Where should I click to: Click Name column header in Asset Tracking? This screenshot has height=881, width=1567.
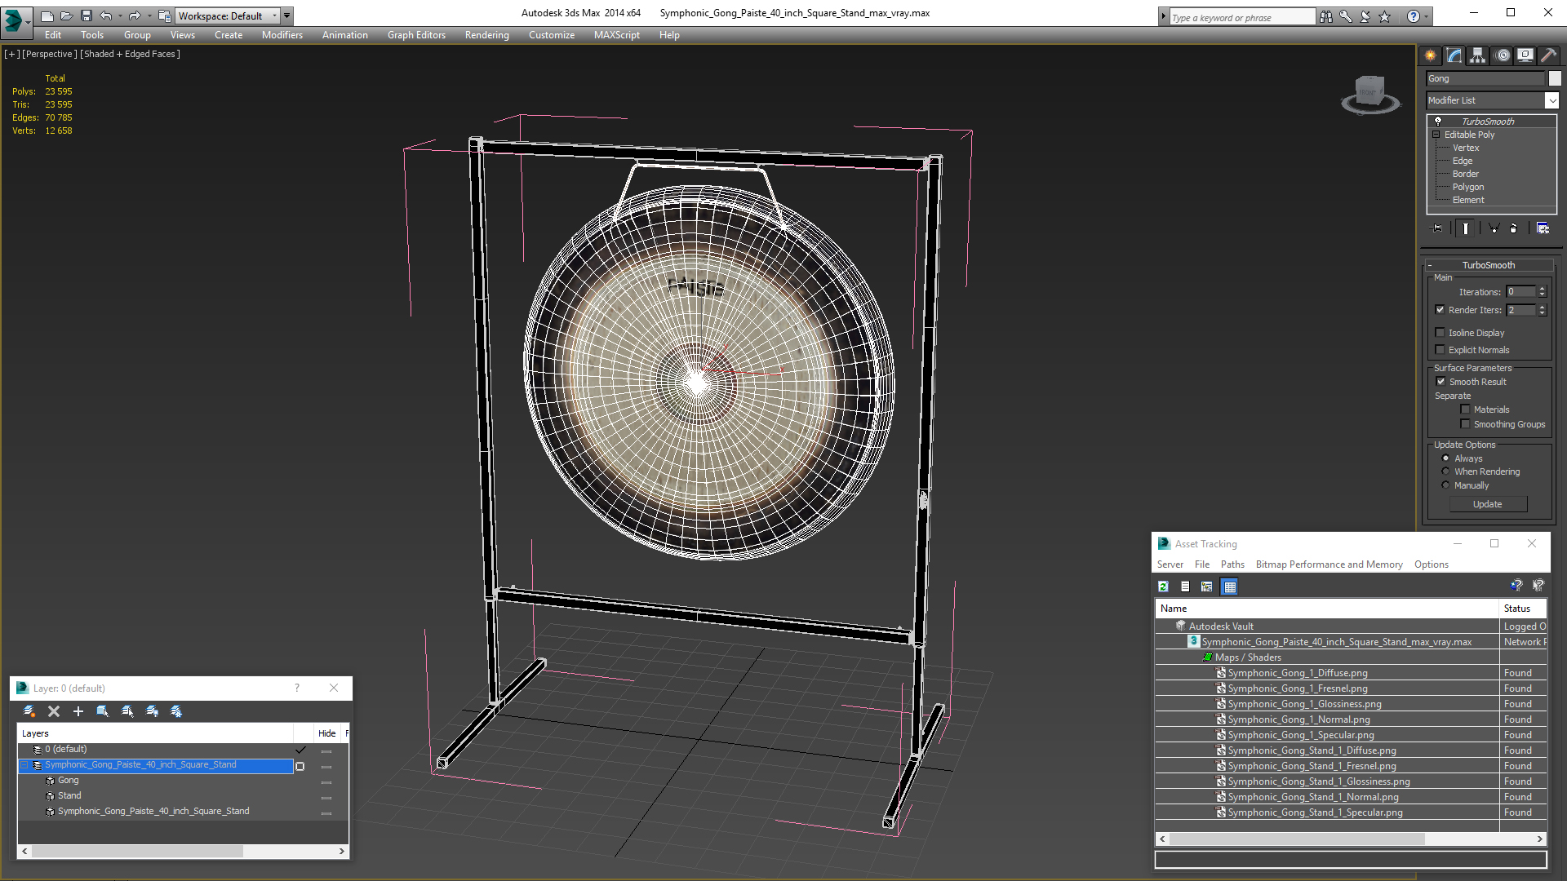click(x=1327, y=609)
